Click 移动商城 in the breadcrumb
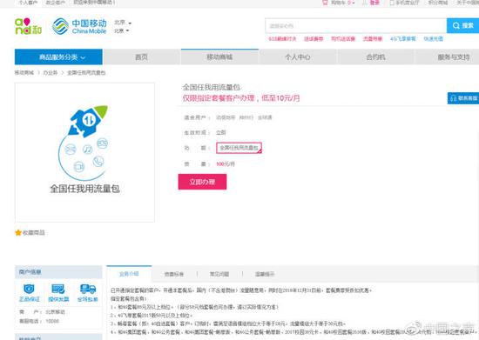 pyautogui.click(x=24, y=72)
